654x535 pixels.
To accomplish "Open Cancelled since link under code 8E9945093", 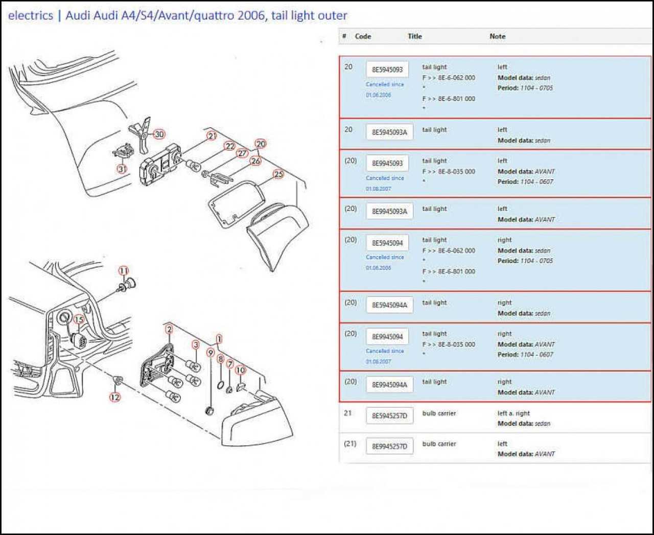I will [385, 183].
